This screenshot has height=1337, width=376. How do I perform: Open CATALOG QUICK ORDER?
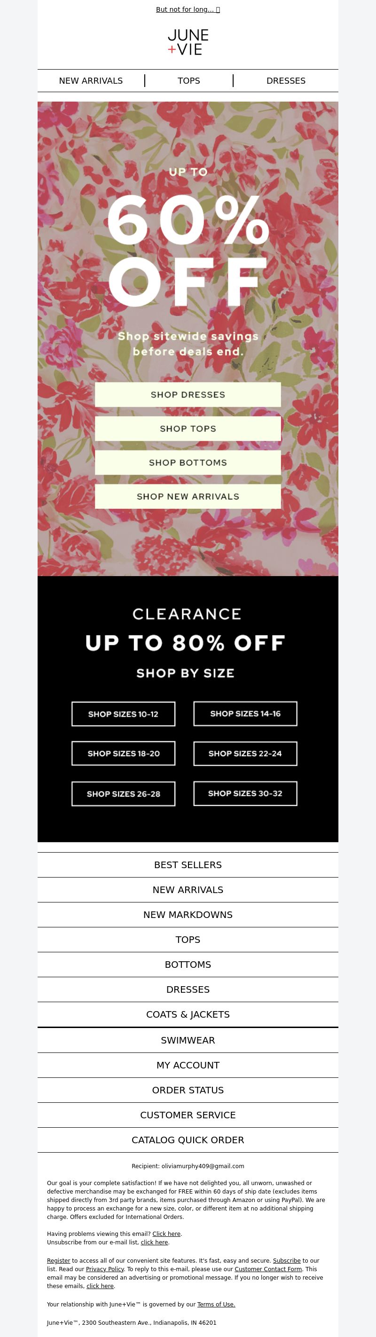(188, 1140)
